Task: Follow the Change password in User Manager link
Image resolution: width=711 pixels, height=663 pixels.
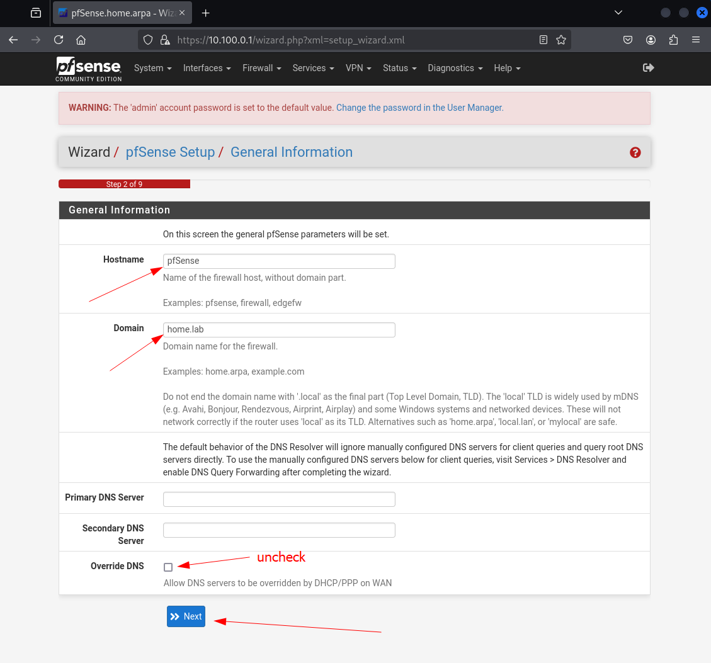Action: pos(419,108)
